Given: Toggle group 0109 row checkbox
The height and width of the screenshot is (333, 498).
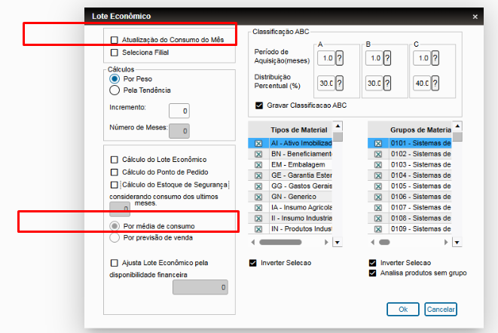Looking at the screenshot, I should pyautogui.click(x=378, y=229).
